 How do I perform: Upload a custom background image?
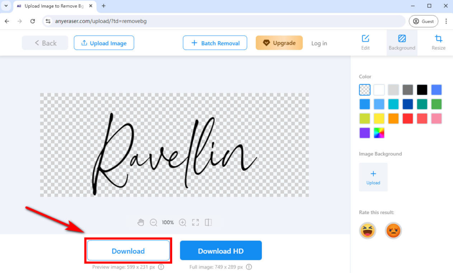click(x=373, y=177)
